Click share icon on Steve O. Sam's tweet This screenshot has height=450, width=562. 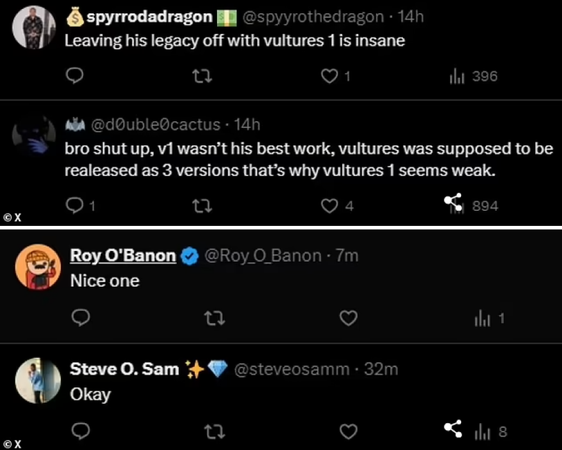click(453, 430)
